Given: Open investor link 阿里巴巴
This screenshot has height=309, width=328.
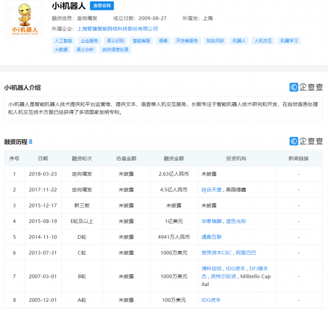Looking at the screenshot, I should coord(246,253).
